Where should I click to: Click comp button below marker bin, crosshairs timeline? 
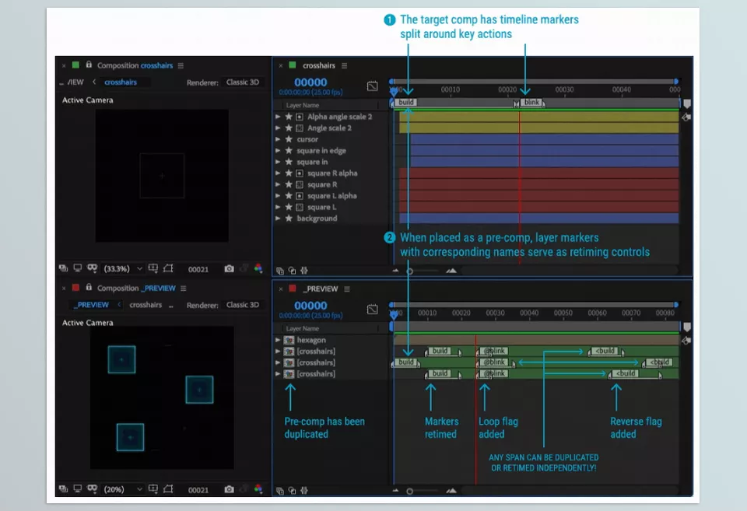[x=686, y=117]
